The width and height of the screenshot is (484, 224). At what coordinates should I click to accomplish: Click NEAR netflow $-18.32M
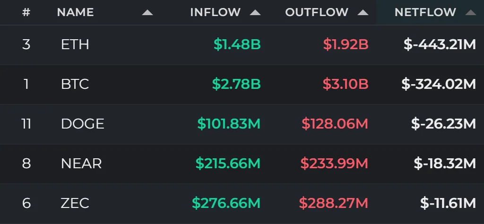pyautogui.click(x=445, y=164)
